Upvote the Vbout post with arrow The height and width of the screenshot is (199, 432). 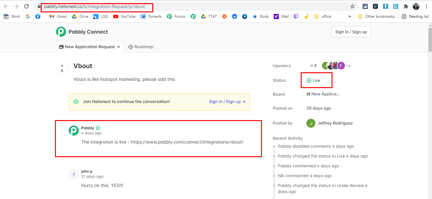point(62,68)
